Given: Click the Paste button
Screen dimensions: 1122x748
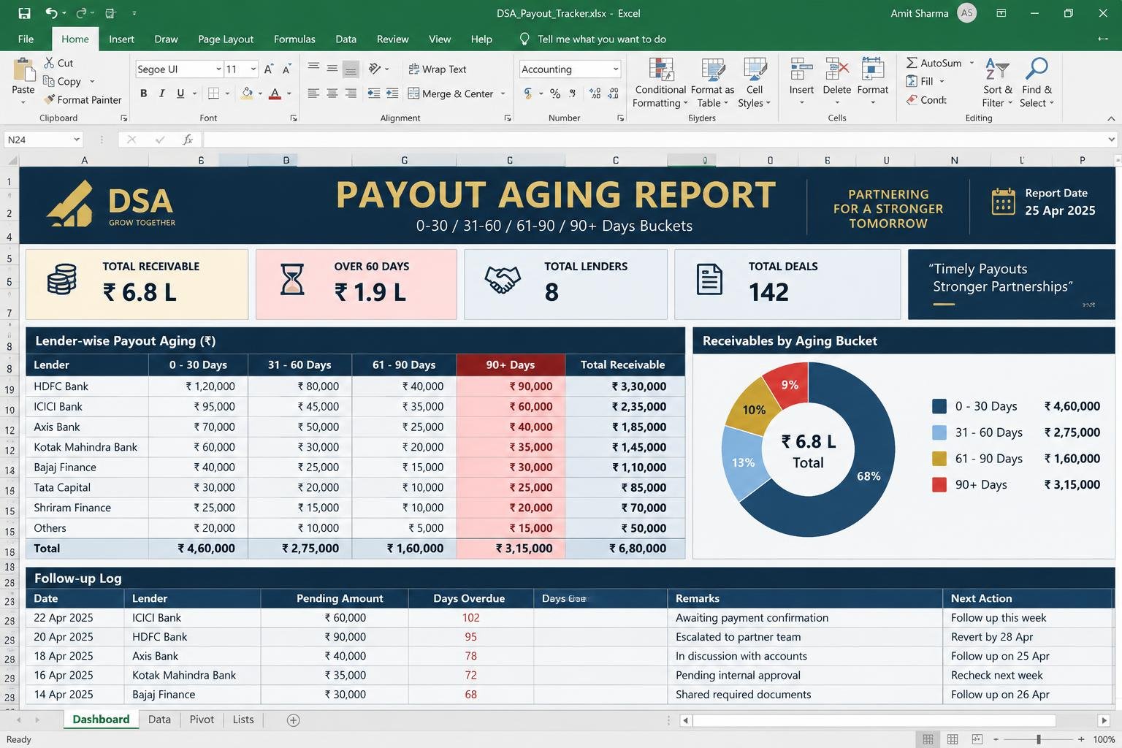Looking at the screenshot, I should [x=23, y=80].
